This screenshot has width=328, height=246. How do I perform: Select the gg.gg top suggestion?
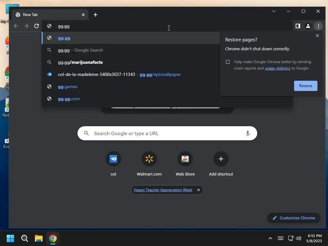click(131, 38)
